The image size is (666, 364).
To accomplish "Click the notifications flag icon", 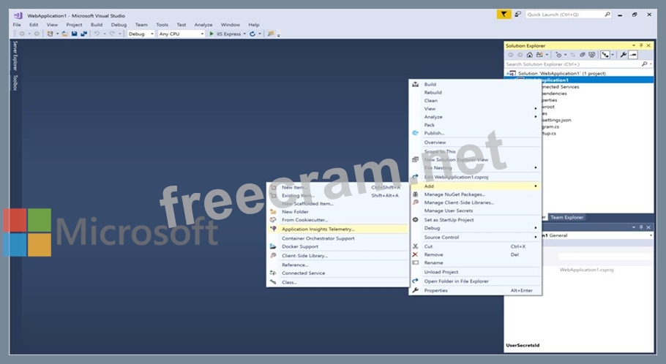I will [x=504, y=15].
